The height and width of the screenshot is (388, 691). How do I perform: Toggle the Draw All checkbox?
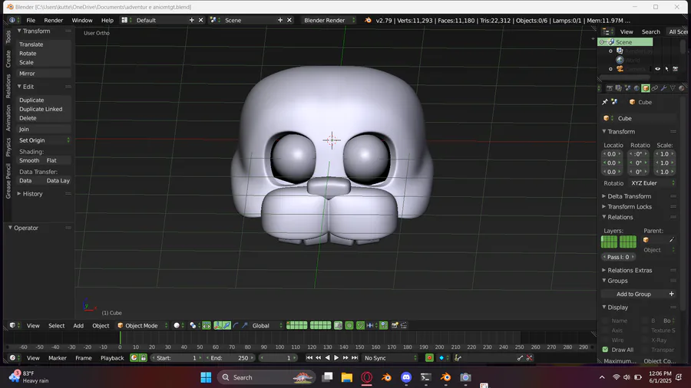click(606, 350)
